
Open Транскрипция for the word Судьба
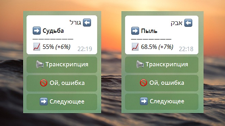62,65
